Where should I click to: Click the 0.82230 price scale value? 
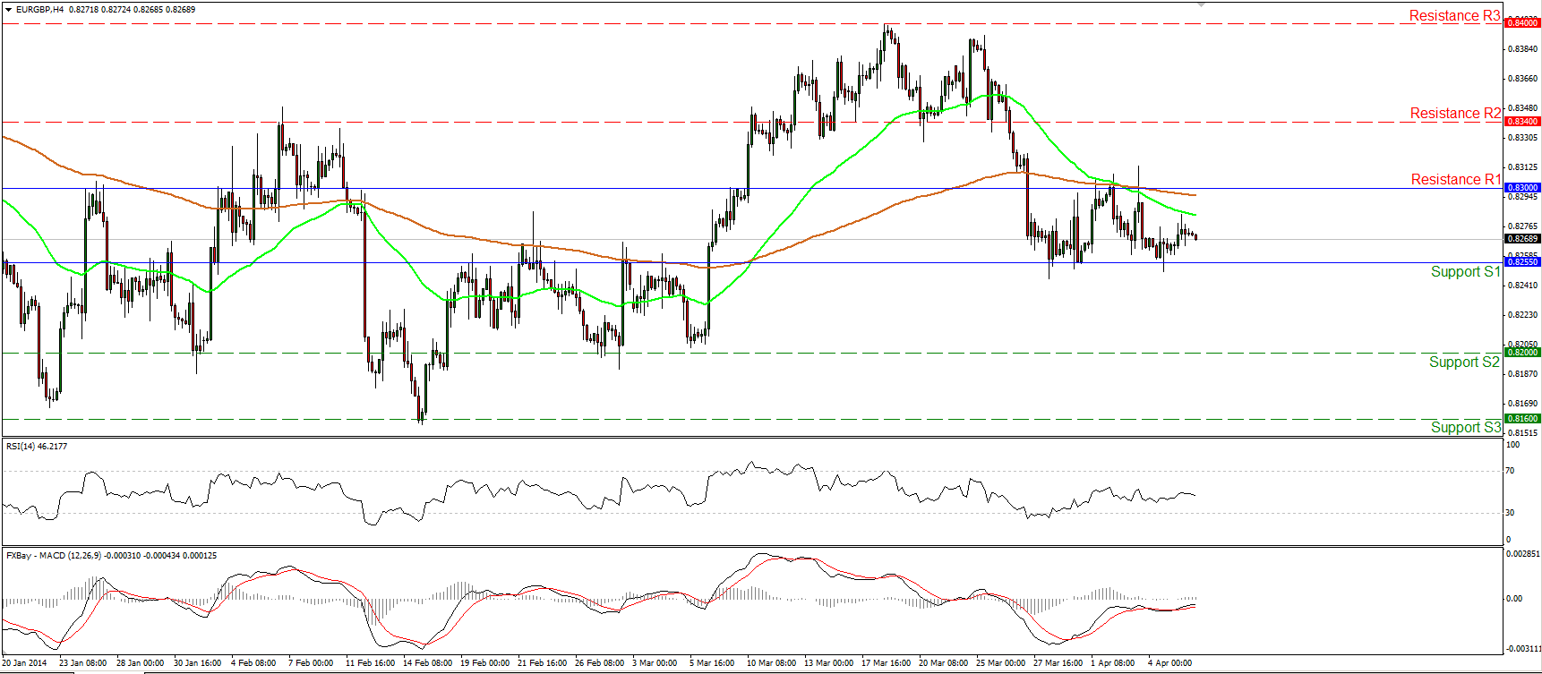pyautogui.click(x=1523, y=315)
